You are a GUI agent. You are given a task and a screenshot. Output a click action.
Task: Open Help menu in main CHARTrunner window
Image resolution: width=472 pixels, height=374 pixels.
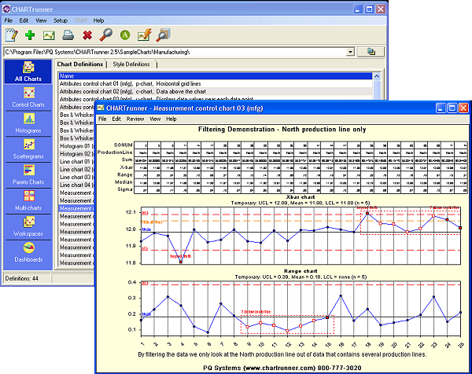(98, 20)
